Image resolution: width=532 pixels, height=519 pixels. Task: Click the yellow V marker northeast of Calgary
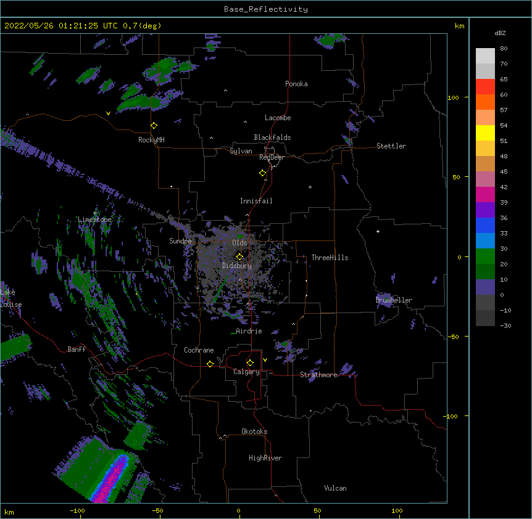click(265, 360)
